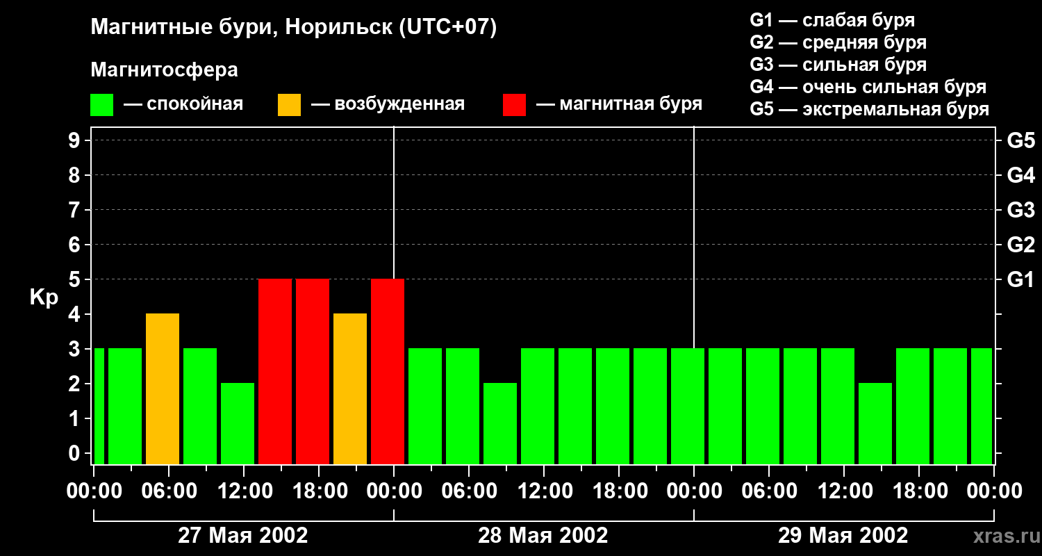
Task: Click the '— спокойная' legend label
Action: point(183,104)
